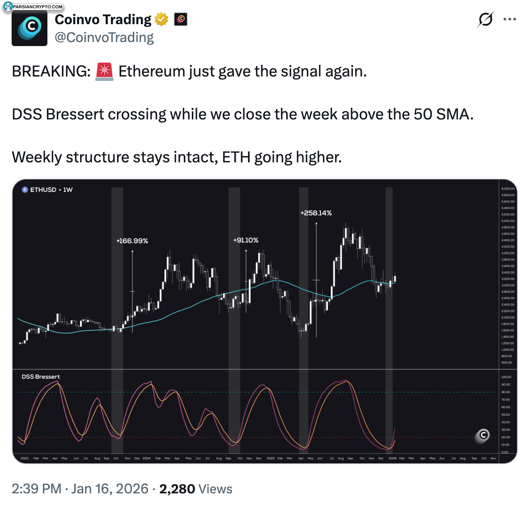Click the siren emoji in the tweet
This screenshot has height=505, width=522.
point(105,72)
